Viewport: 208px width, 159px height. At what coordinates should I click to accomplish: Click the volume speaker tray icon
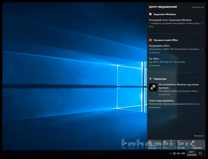pos(178,153)
